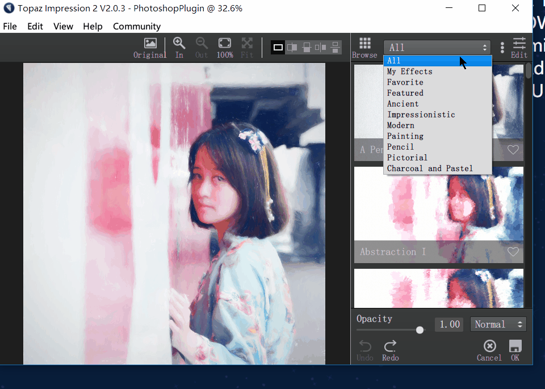Maximize the Topaz Impression window
This screenshot has width=545, height=389.
point(482,8)
